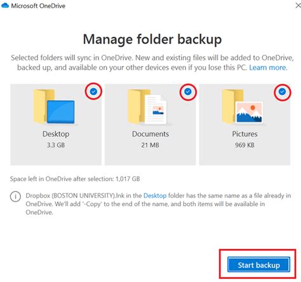Click the Documents tile label text

150,134
